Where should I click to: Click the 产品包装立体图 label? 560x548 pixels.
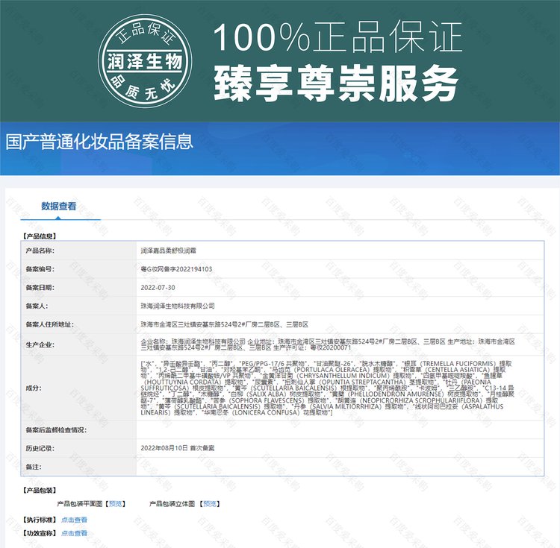[x=172, y=504]
